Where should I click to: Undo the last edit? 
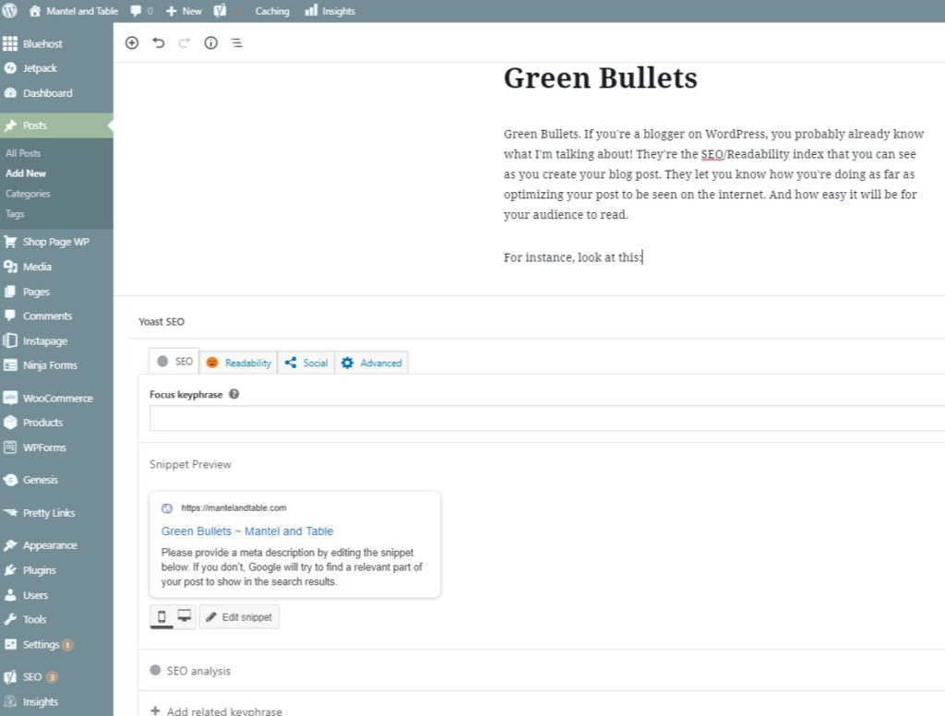[159, 42]
